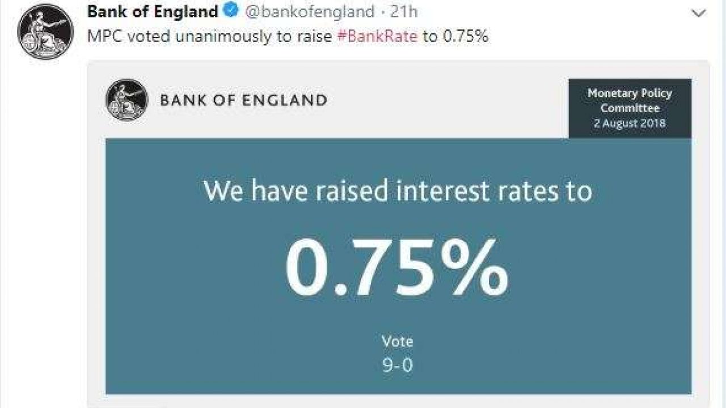The width and height of the screenshot is (726, 408).
Task: Expand the tweet options chevron
Action: click(698, 12)
